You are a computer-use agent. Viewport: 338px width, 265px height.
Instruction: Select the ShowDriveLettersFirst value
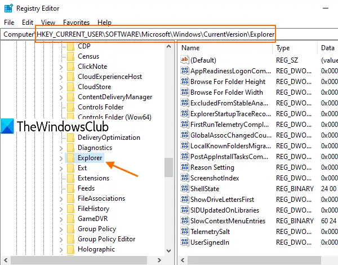223,200
